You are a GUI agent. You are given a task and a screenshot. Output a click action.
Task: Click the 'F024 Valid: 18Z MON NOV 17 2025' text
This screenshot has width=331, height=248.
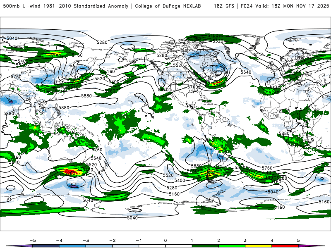tap(285, 6)
